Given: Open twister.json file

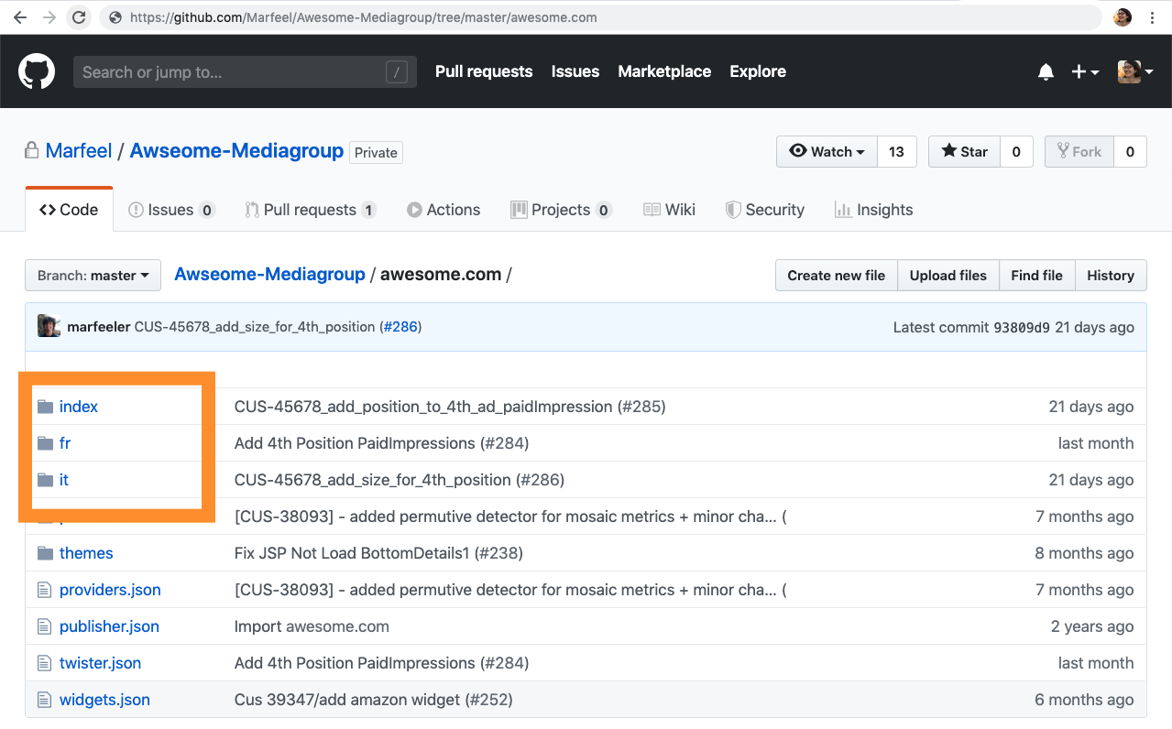Looking at the screenshot, I should tap(100, 663).
